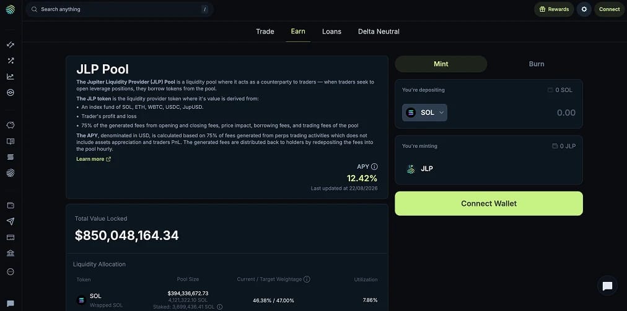Click the deposit amount field showing 0.00

point(566,113)
